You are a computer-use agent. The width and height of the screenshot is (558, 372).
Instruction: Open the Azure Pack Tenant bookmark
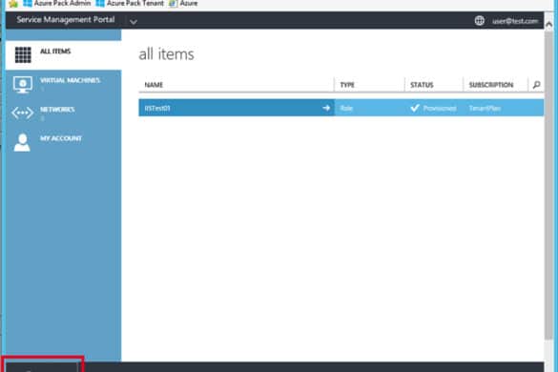point(130,4)
